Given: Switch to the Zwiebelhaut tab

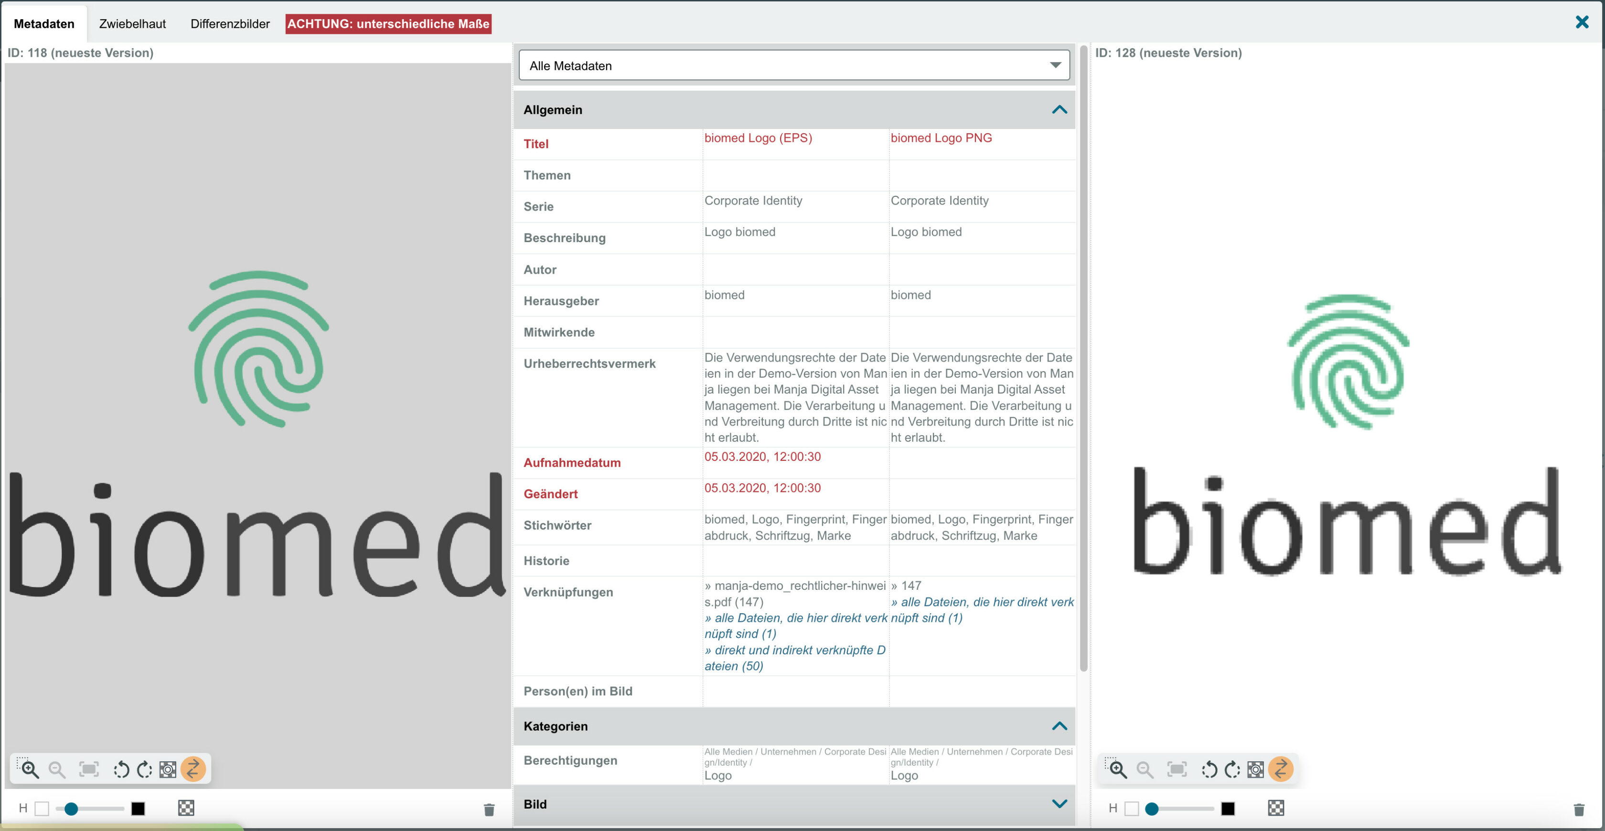Looking at the screenshot, I should (133, 24).
